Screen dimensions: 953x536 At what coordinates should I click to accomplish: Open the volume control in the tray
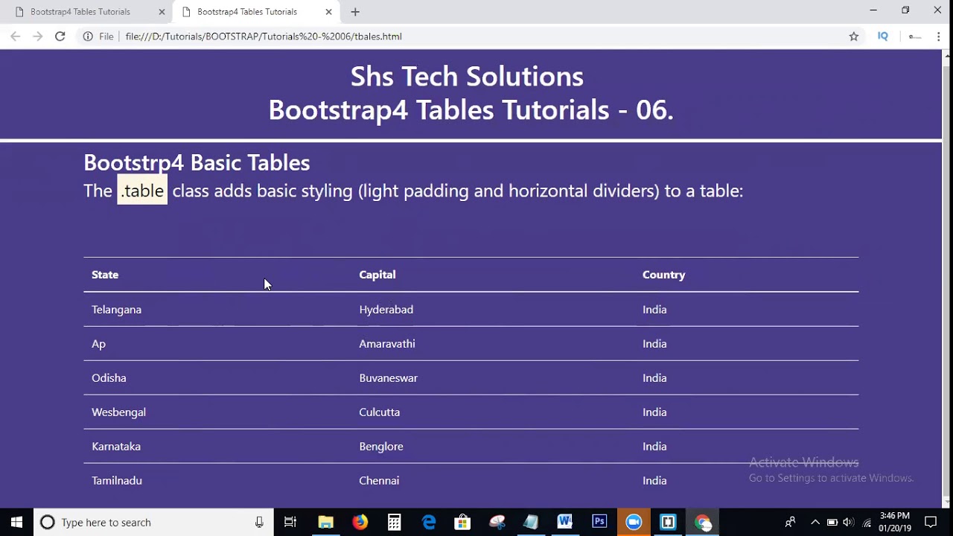pyautogui.click(x=849, y=522)
